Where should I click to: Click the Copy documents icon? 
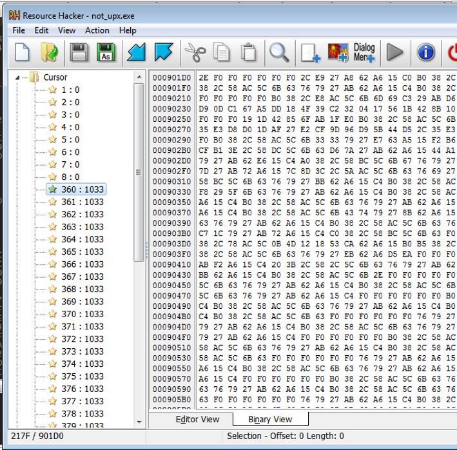tap(222, 52)
